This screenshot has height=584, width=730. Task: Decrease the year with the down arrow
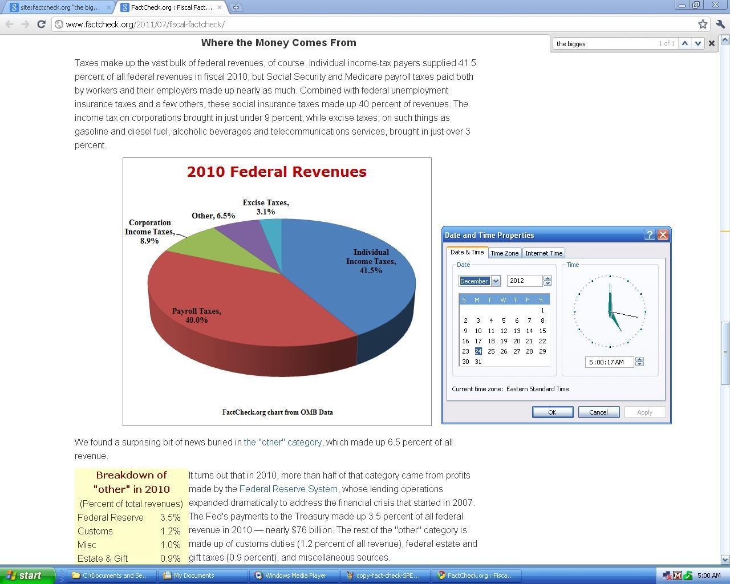tap(547, 283)
